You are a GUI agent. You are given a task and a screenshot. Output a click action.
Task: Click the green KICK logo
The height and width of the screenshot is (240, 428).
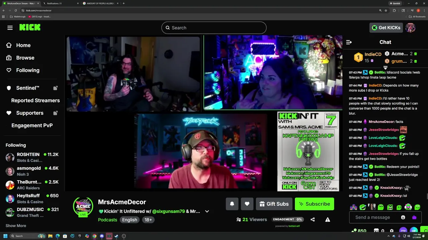(30, 27)
